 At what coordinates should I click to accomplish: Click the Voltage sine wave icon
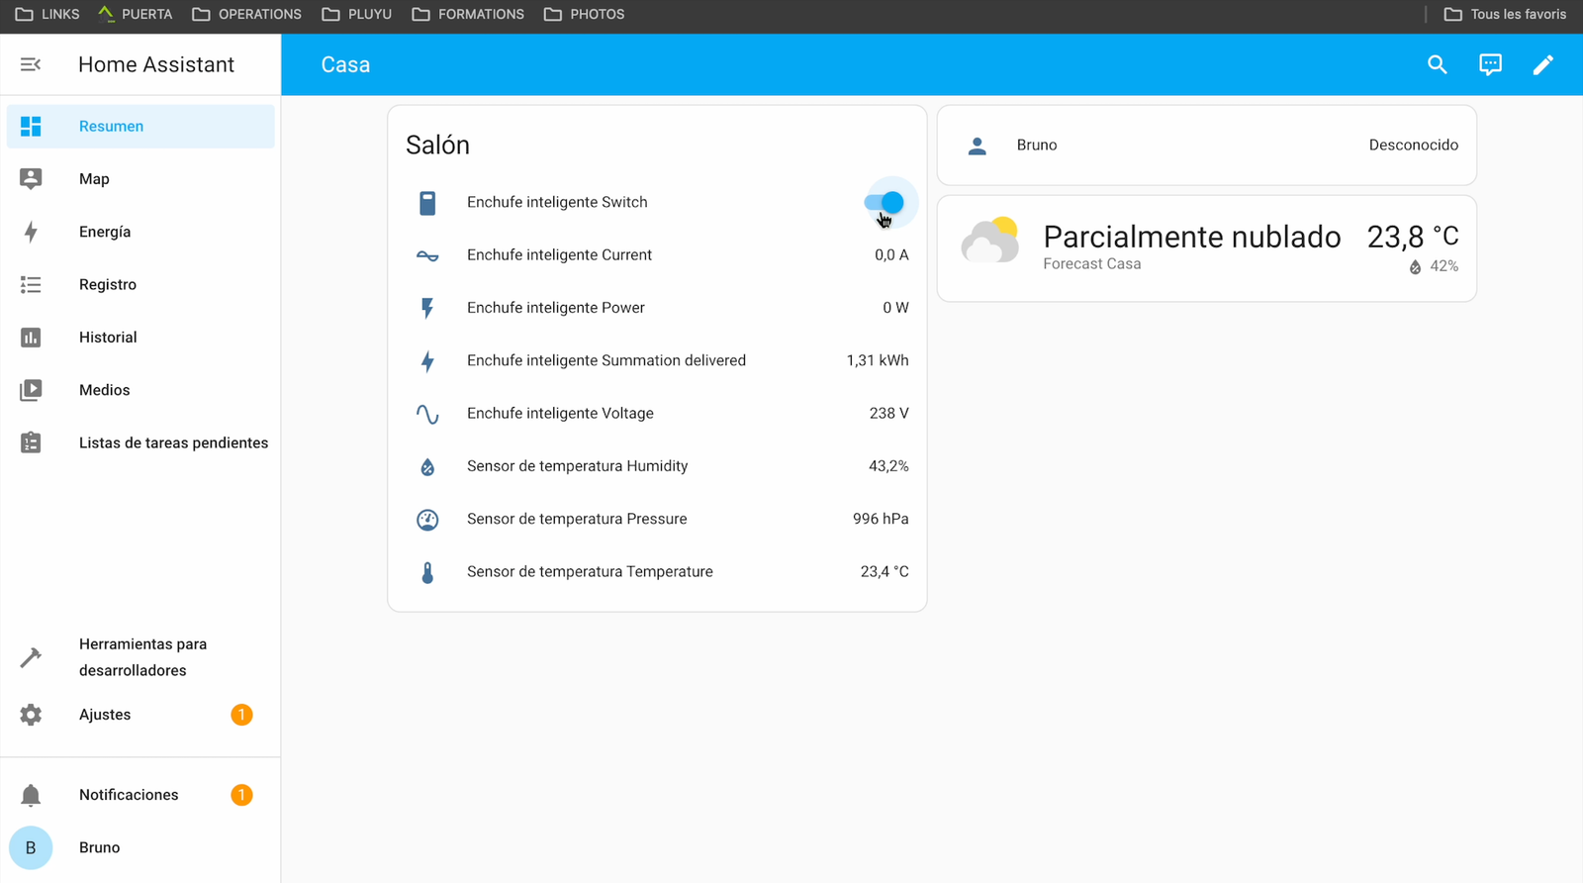click(x=427, y=414)
